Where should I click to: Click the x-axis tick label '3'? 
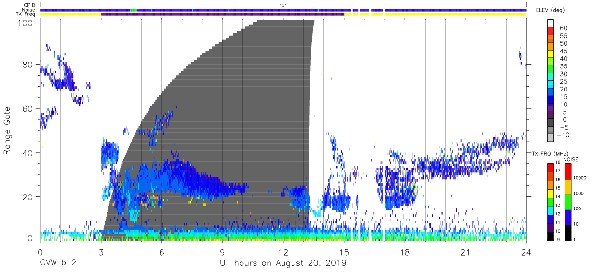(101, 252)
